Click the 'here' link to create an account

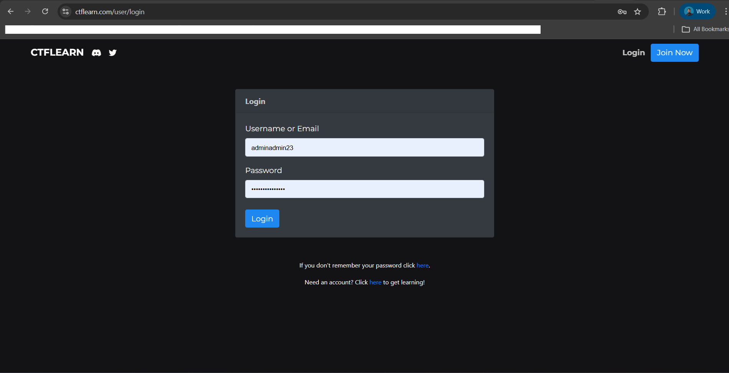pos(375,282)
